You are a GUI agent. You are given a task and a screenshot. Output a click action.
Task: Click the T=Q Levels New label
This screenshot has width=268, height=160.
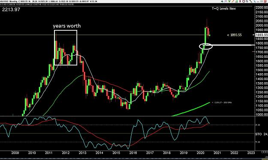click(x=224, y=9)
